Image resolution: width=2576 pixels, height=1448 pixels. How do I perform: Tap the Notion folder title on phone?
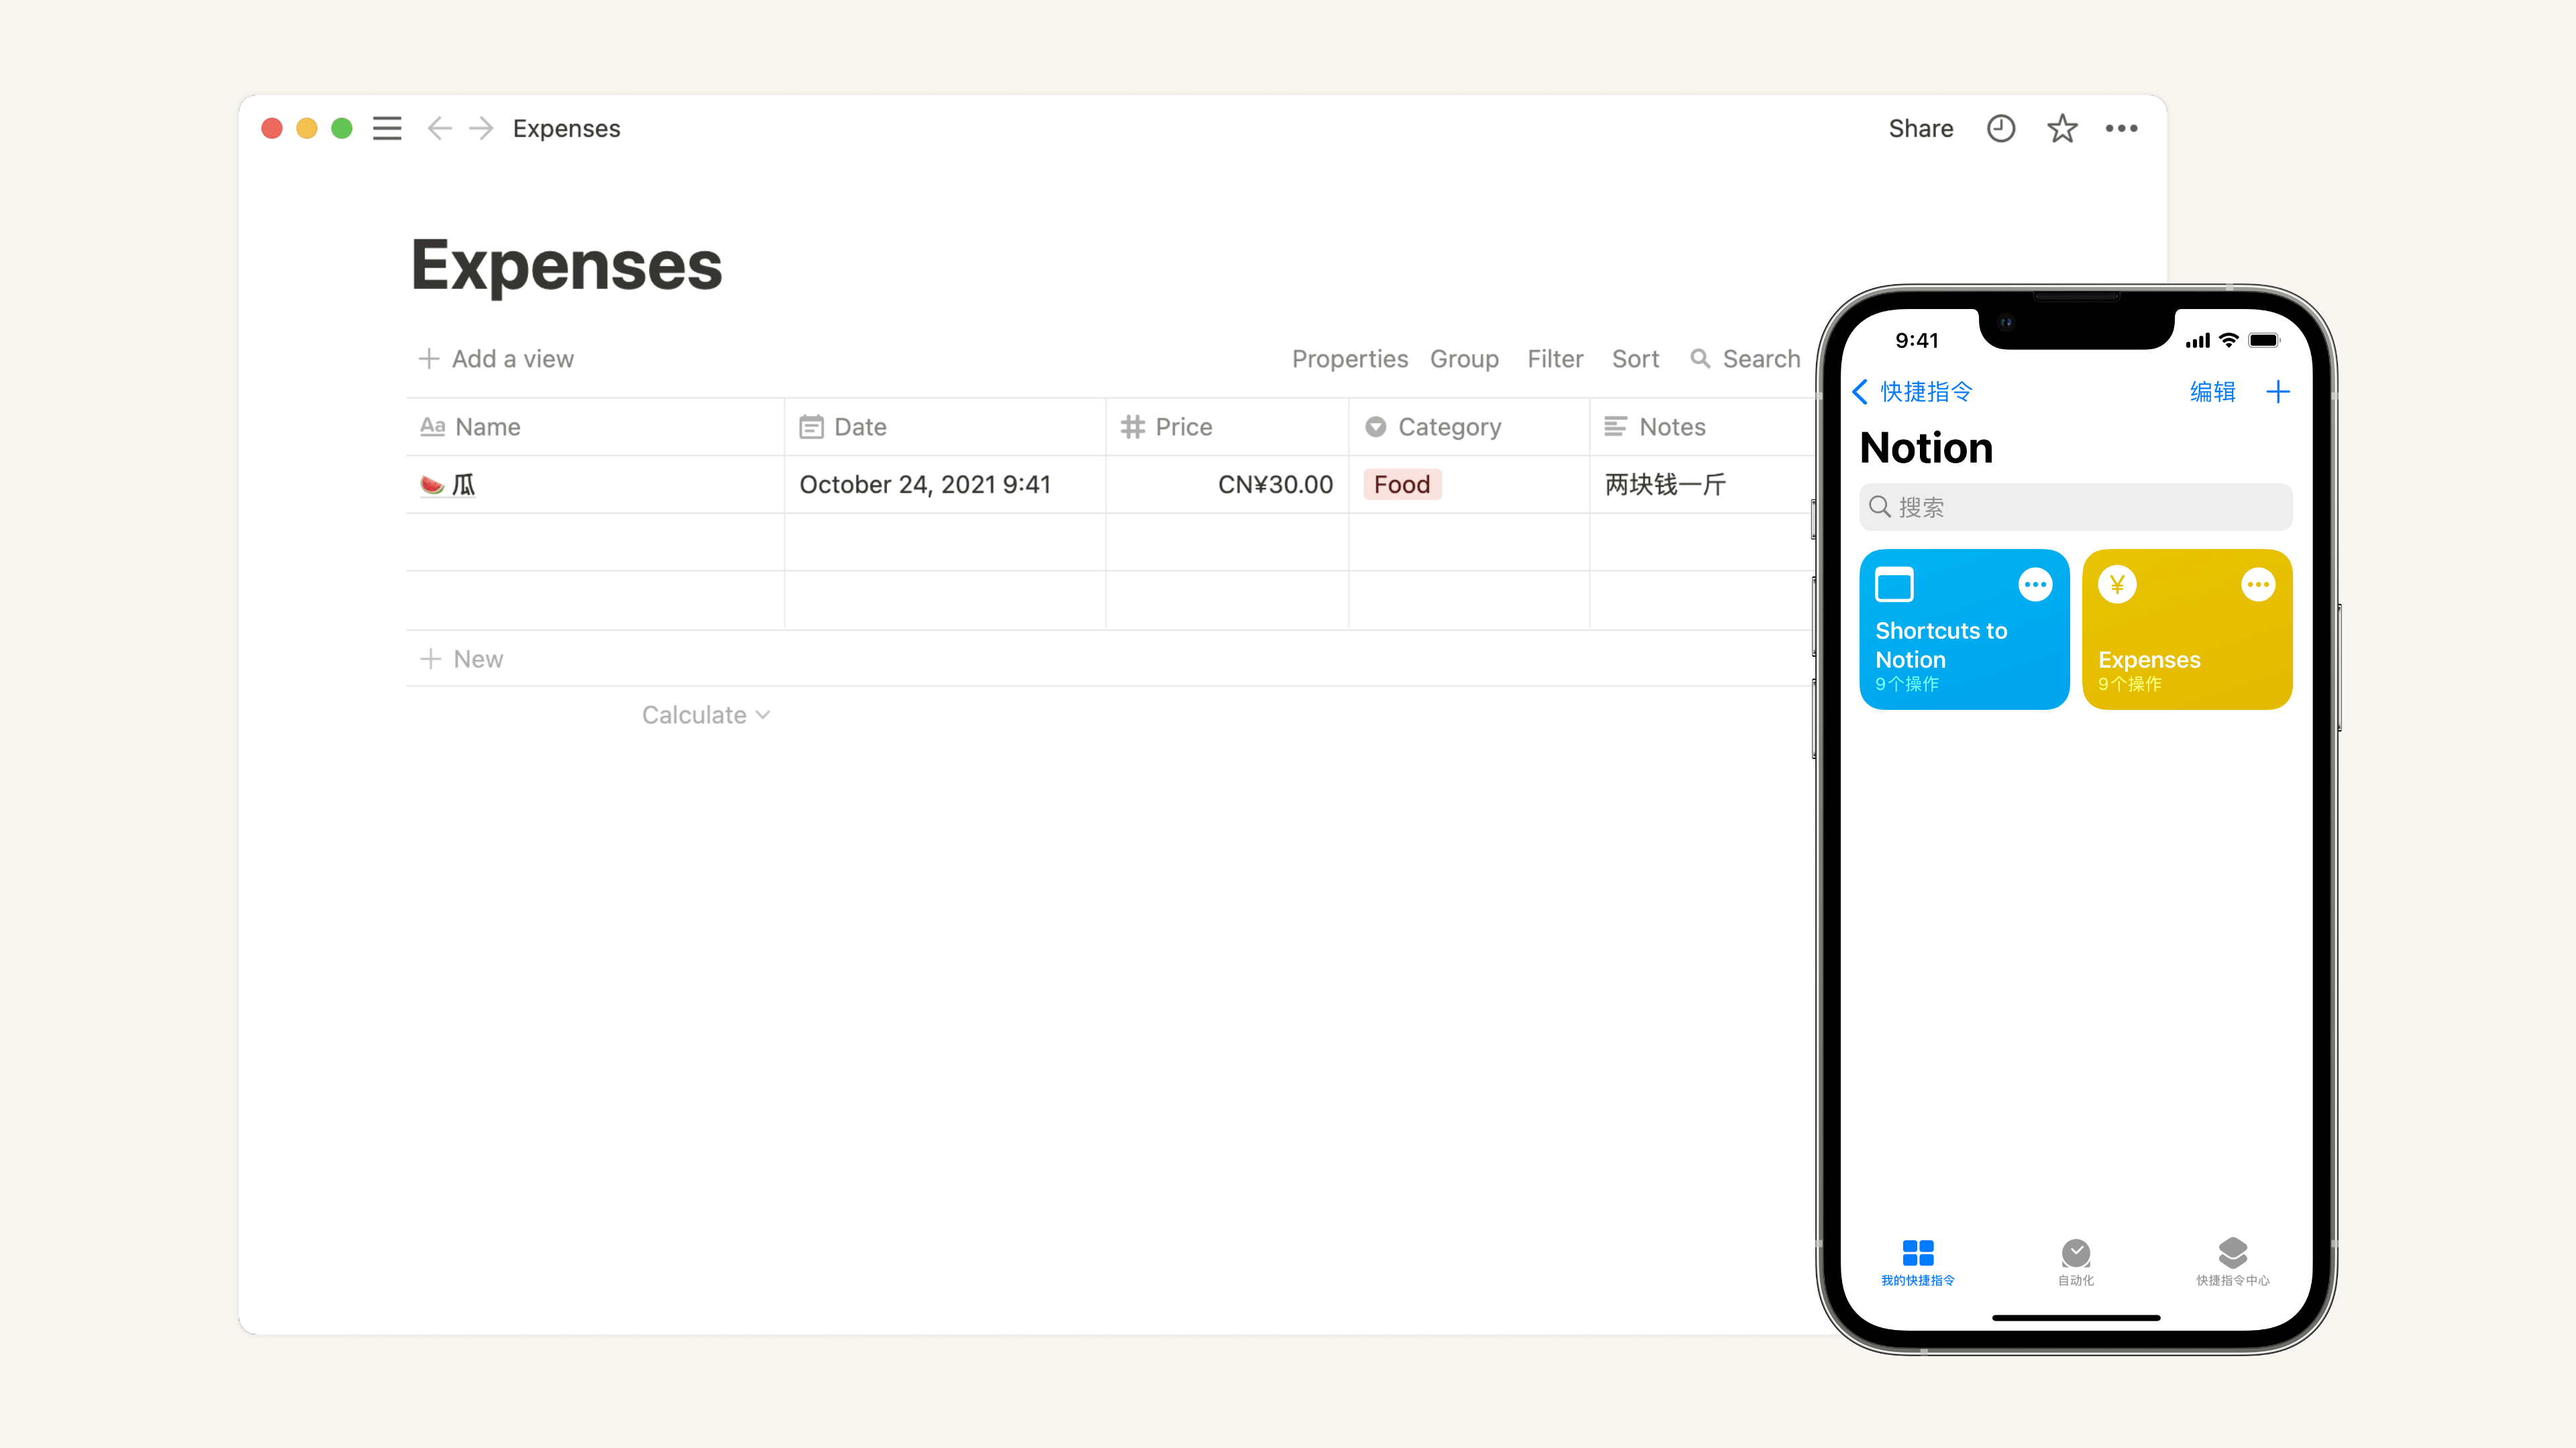tap(1926, 448)
